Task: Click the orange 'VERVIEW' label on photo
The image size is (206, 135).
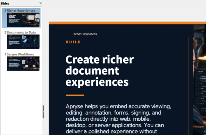Action: 199,127
